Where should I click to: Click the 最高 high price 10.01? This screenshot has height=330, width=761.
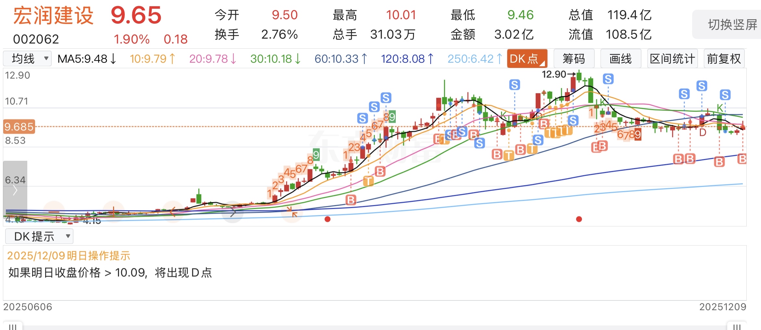point(401,15)
